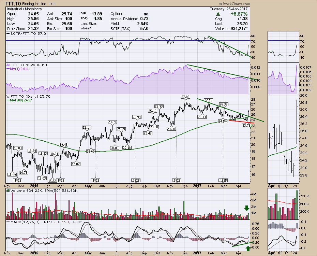Click the 2016 year label on price axis
The width and height of the screenshot is (317, 256).
coord(34,186)
